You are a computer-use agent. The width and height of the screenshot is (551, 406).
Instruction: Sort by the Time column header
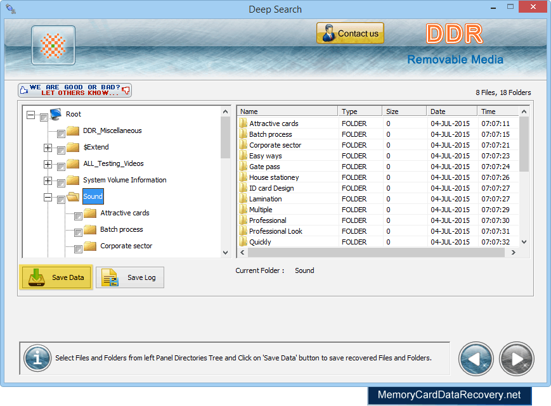[x=498, y=111]
